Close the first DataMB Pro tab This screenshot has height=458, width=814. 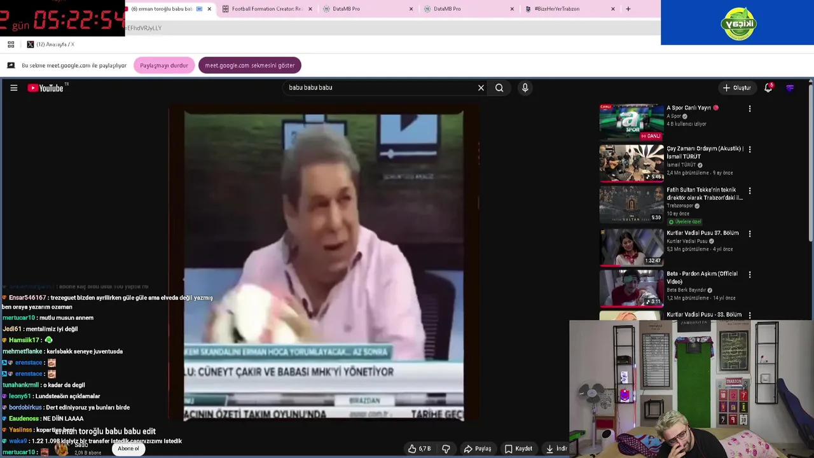tap(411, 9)
